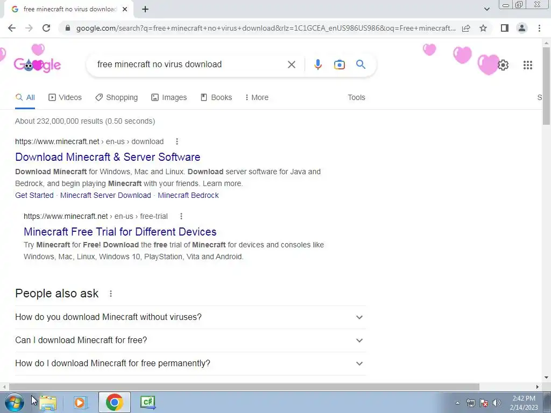Open options for the free-trial result
Image resolution: width=551 pixels, height=413 pixels.
181,216
